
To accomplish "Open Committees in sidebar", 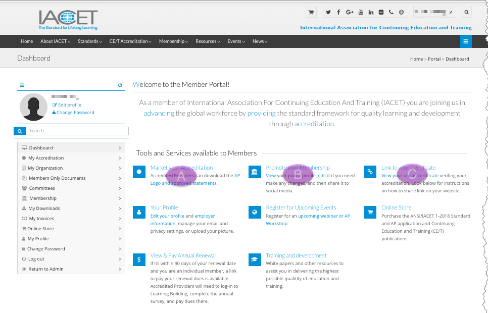I will tap(72, 188).
